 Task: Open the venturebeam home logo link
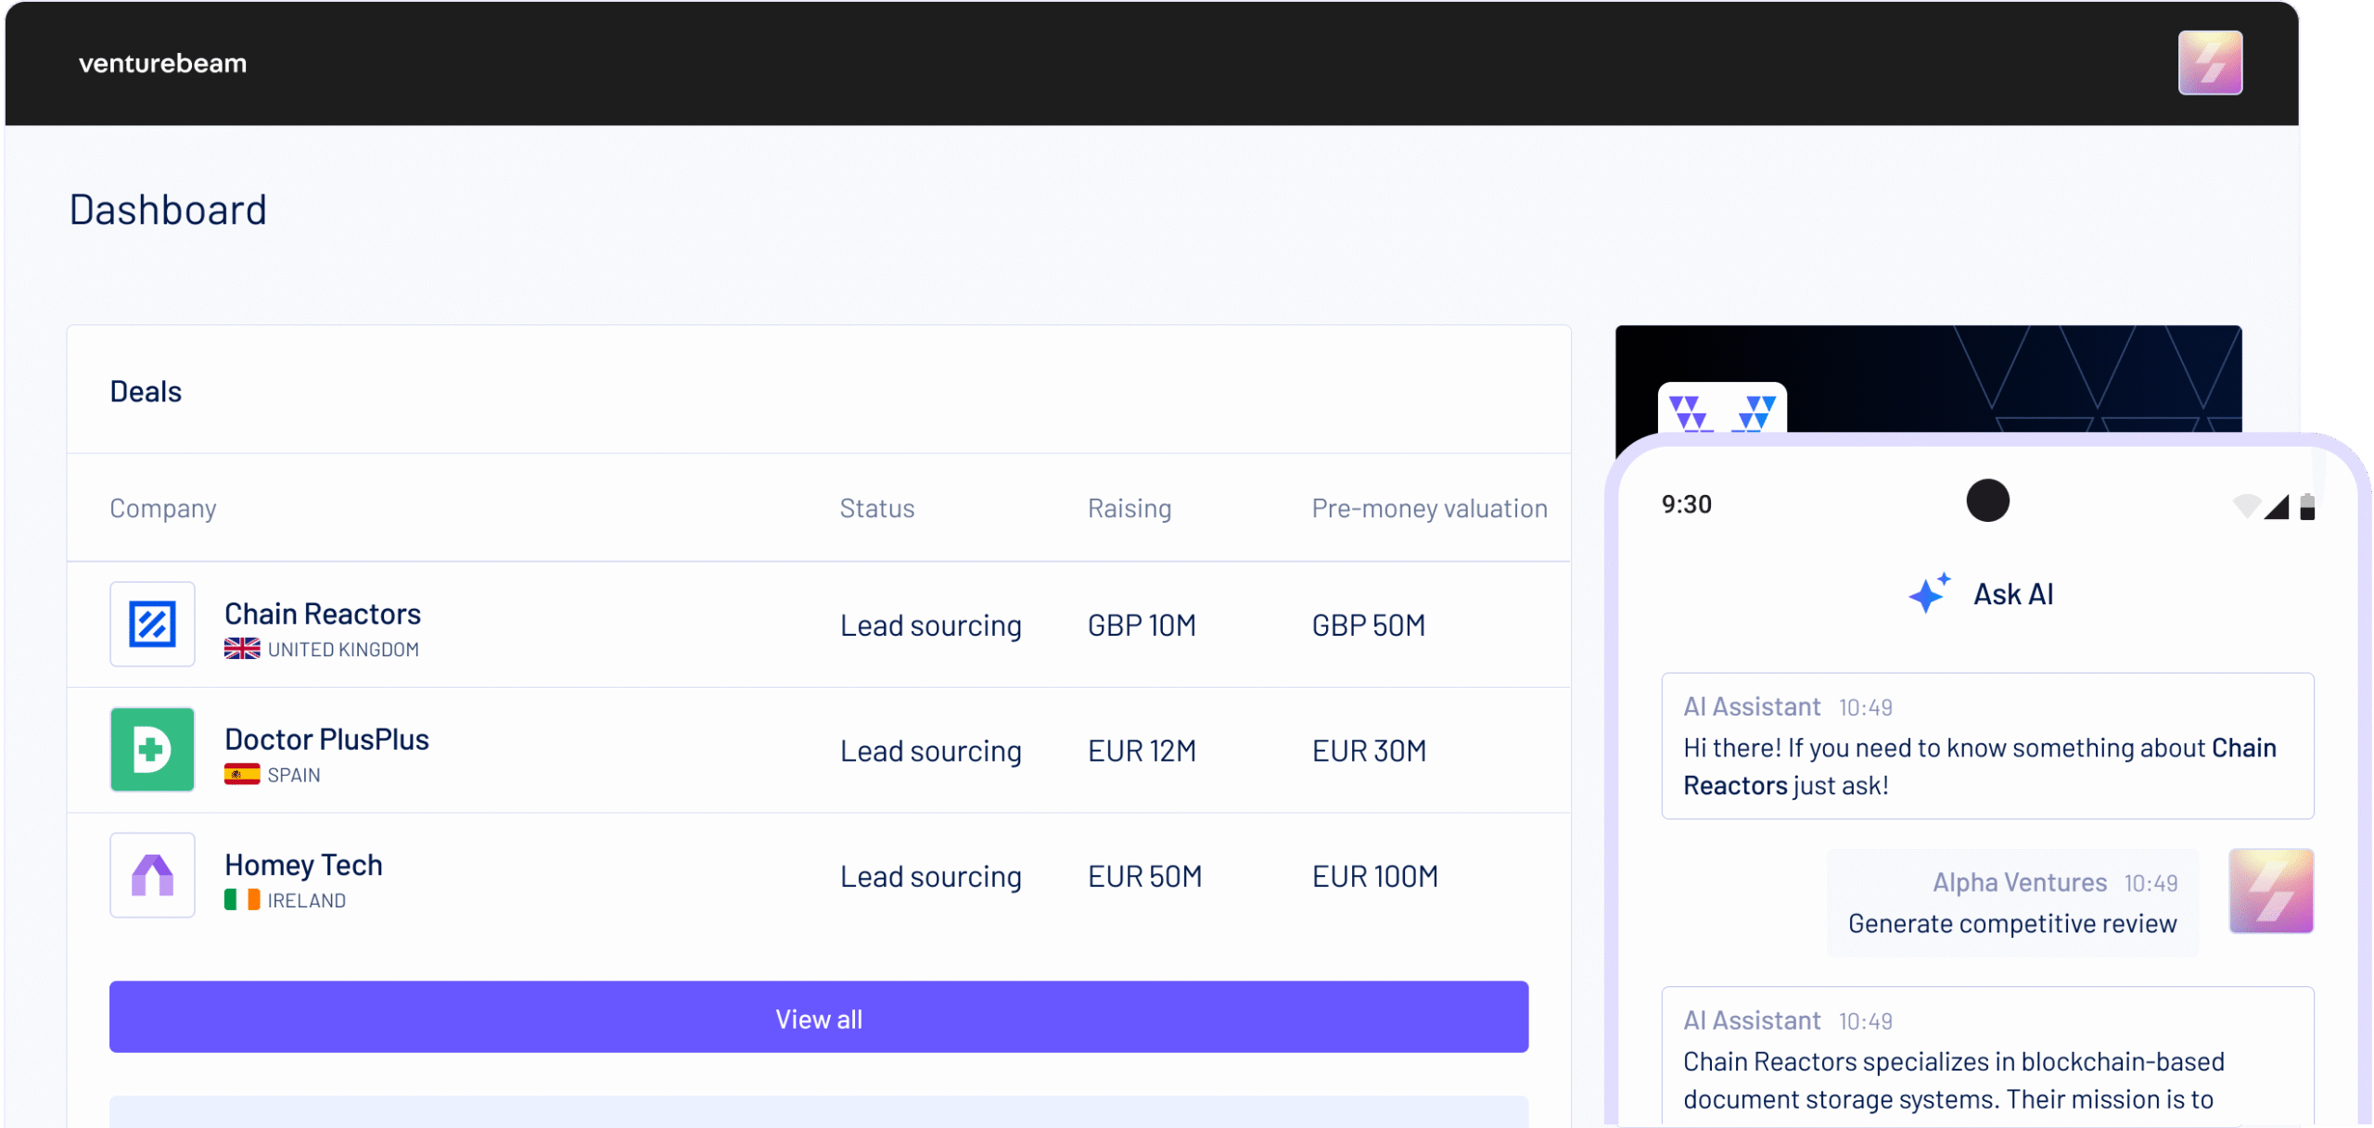pos(162,63)
